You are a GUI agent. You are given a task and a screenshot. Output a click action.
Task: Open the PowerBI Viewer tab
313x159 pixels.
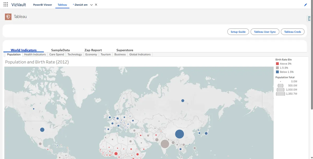(x=43, y=5)
